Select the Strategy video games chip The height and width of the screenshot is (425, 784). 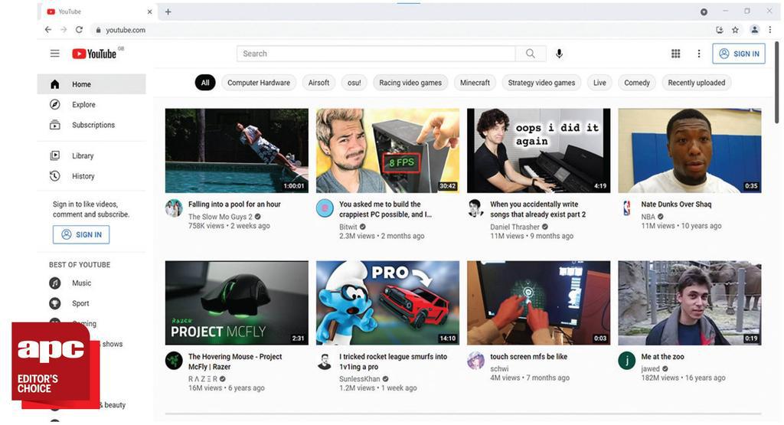pyautogui.click(x=541, y=83)
